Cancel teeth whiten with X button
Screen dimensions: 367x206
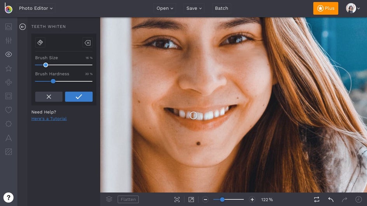[x=49, y=97]
